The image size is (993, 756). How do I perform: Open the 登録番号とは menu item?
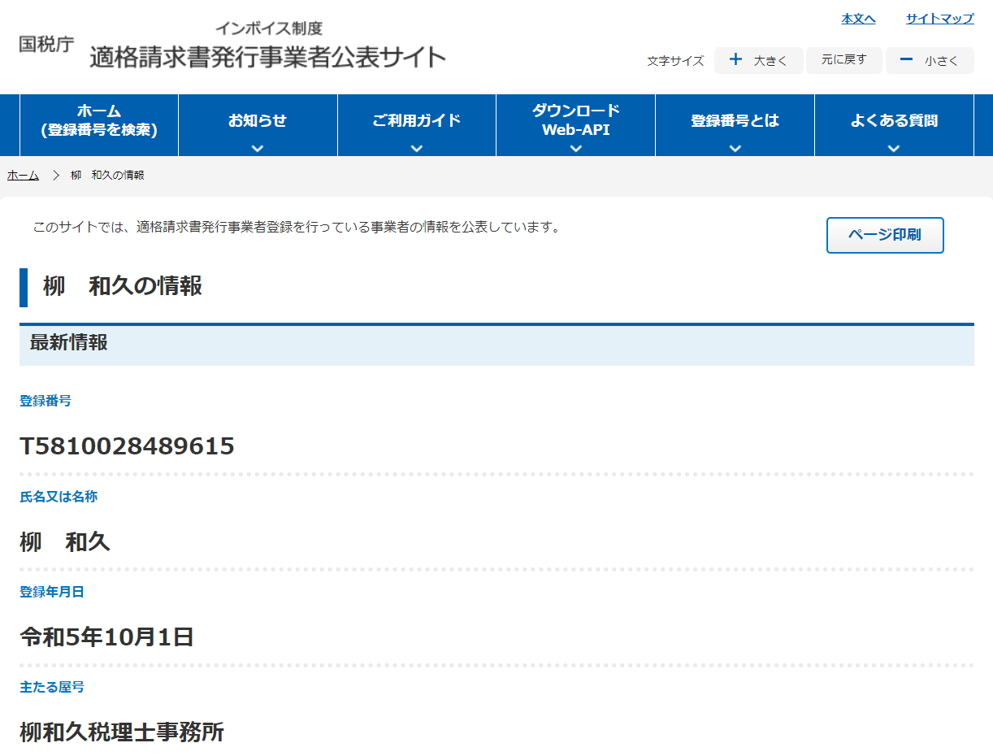tap(735, 125)
